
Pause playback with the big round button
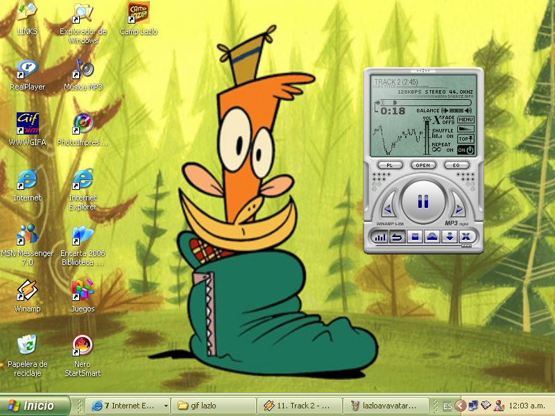tap(423, 202)
